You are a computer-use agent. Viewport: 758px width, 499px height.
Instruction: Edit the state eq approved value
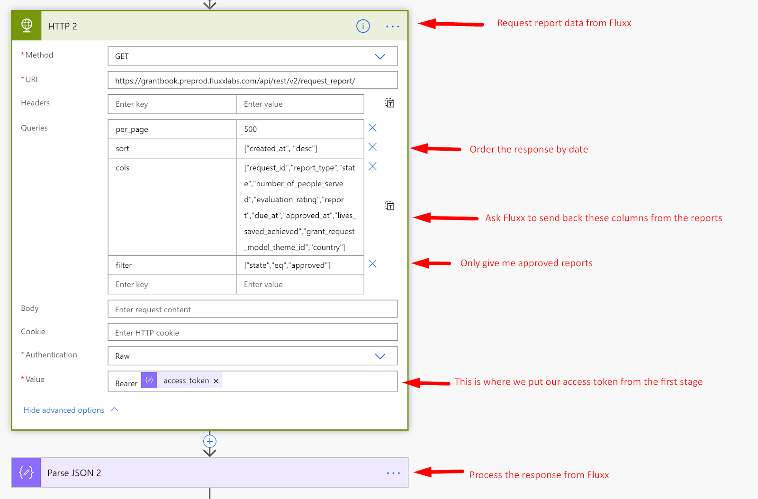[x=300, y=265]
